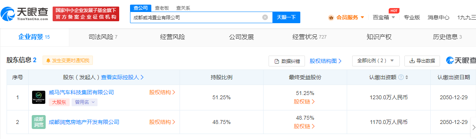
Task: Sort by 认缴出资额 using sort arrows
Action: pyautogui.click(x=406, y=77)
